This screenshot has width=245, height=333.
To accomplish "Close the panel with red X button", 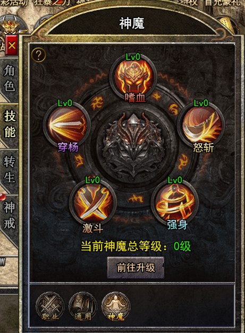I will coord(12,45).
